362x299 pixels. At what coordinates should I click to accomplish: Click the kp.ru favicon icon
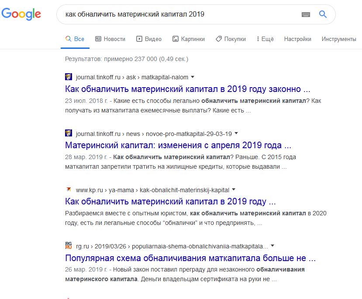(69, 189)
